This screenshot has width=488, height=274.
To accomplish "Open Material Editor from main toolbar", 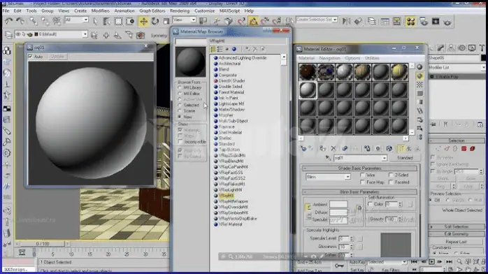I will [x=411, y=21].
